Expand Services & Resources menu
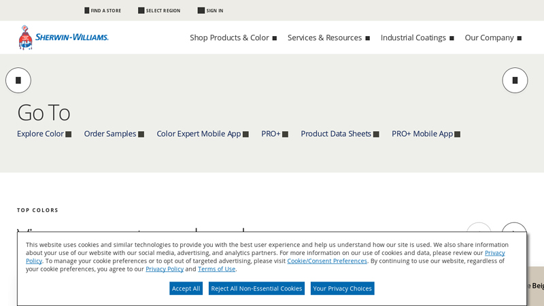This screenshot has width=544, height=306. click(328, 38)
